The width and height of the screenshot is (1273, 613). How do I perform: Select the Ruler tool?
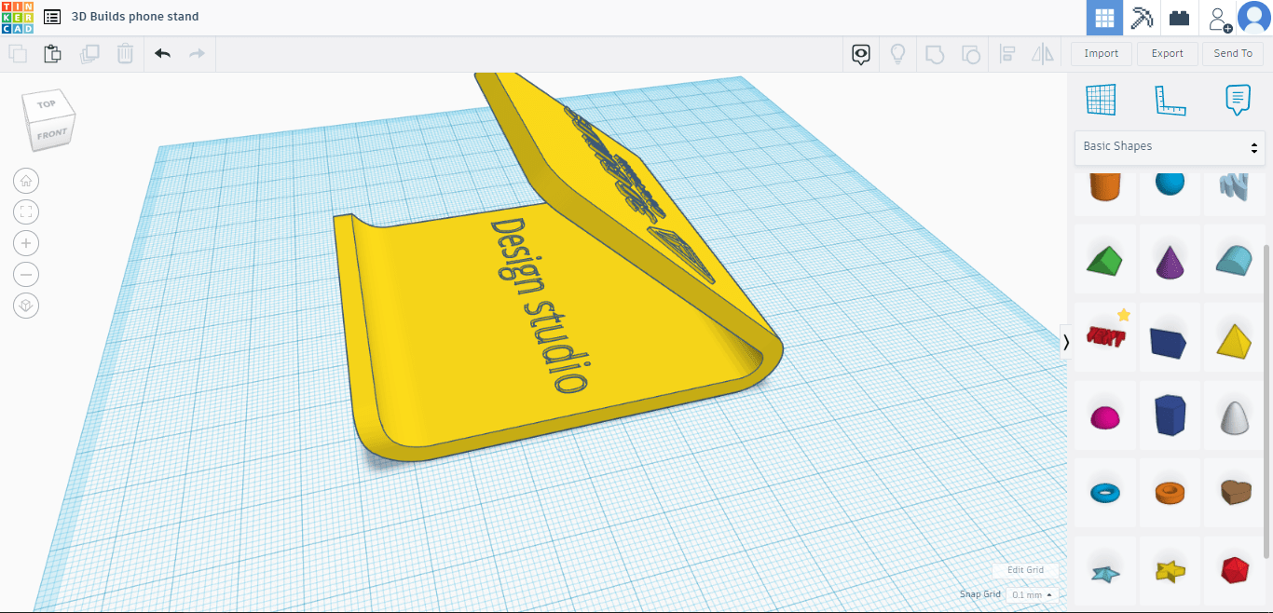1169,100
